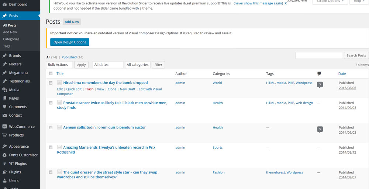Open the Bulk Actions dropdown
369x189 pixels.
click(x=59, y=65)
